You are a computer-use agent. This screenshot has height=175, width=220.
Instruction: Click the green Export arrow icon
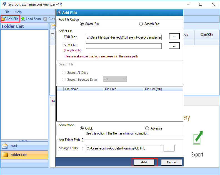[x=198, y=138]
